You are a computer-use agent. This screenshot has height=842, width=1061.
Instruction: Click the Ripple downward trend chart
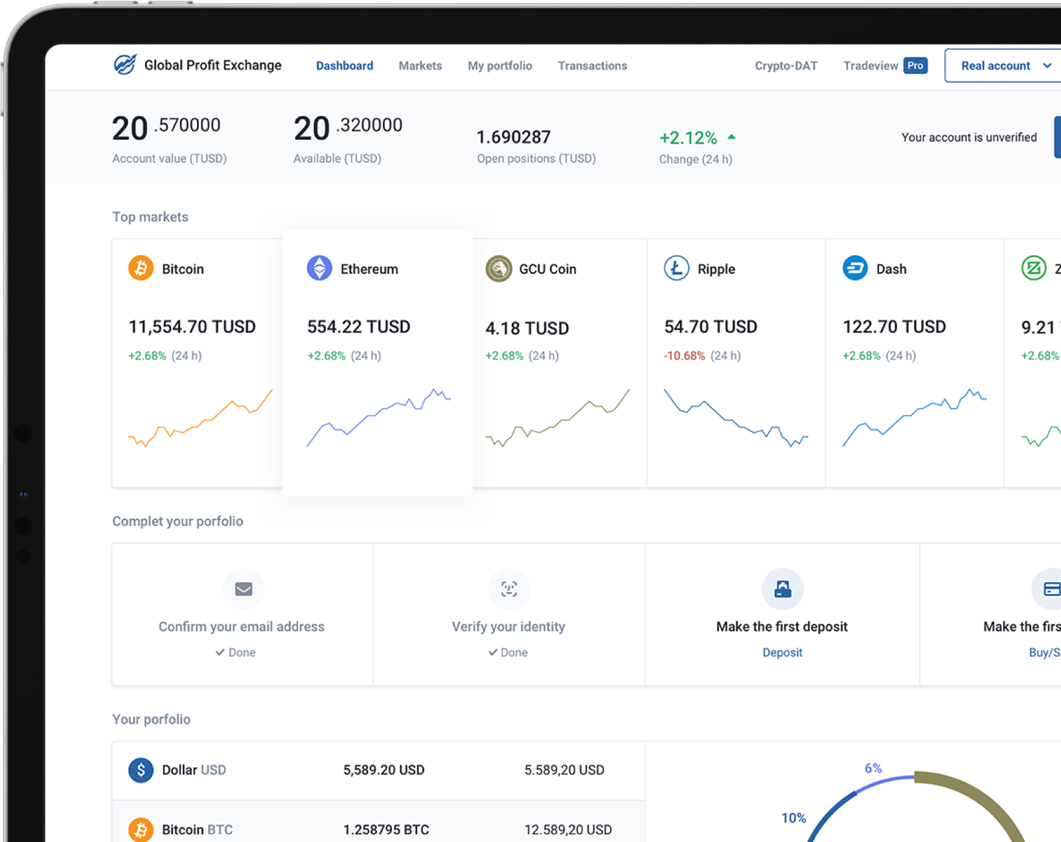tap(736, 418)
